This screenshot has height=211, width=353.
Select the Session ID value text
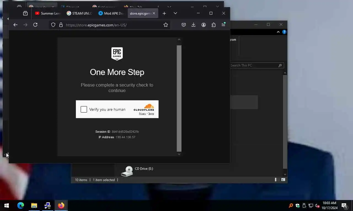(125, 132)
